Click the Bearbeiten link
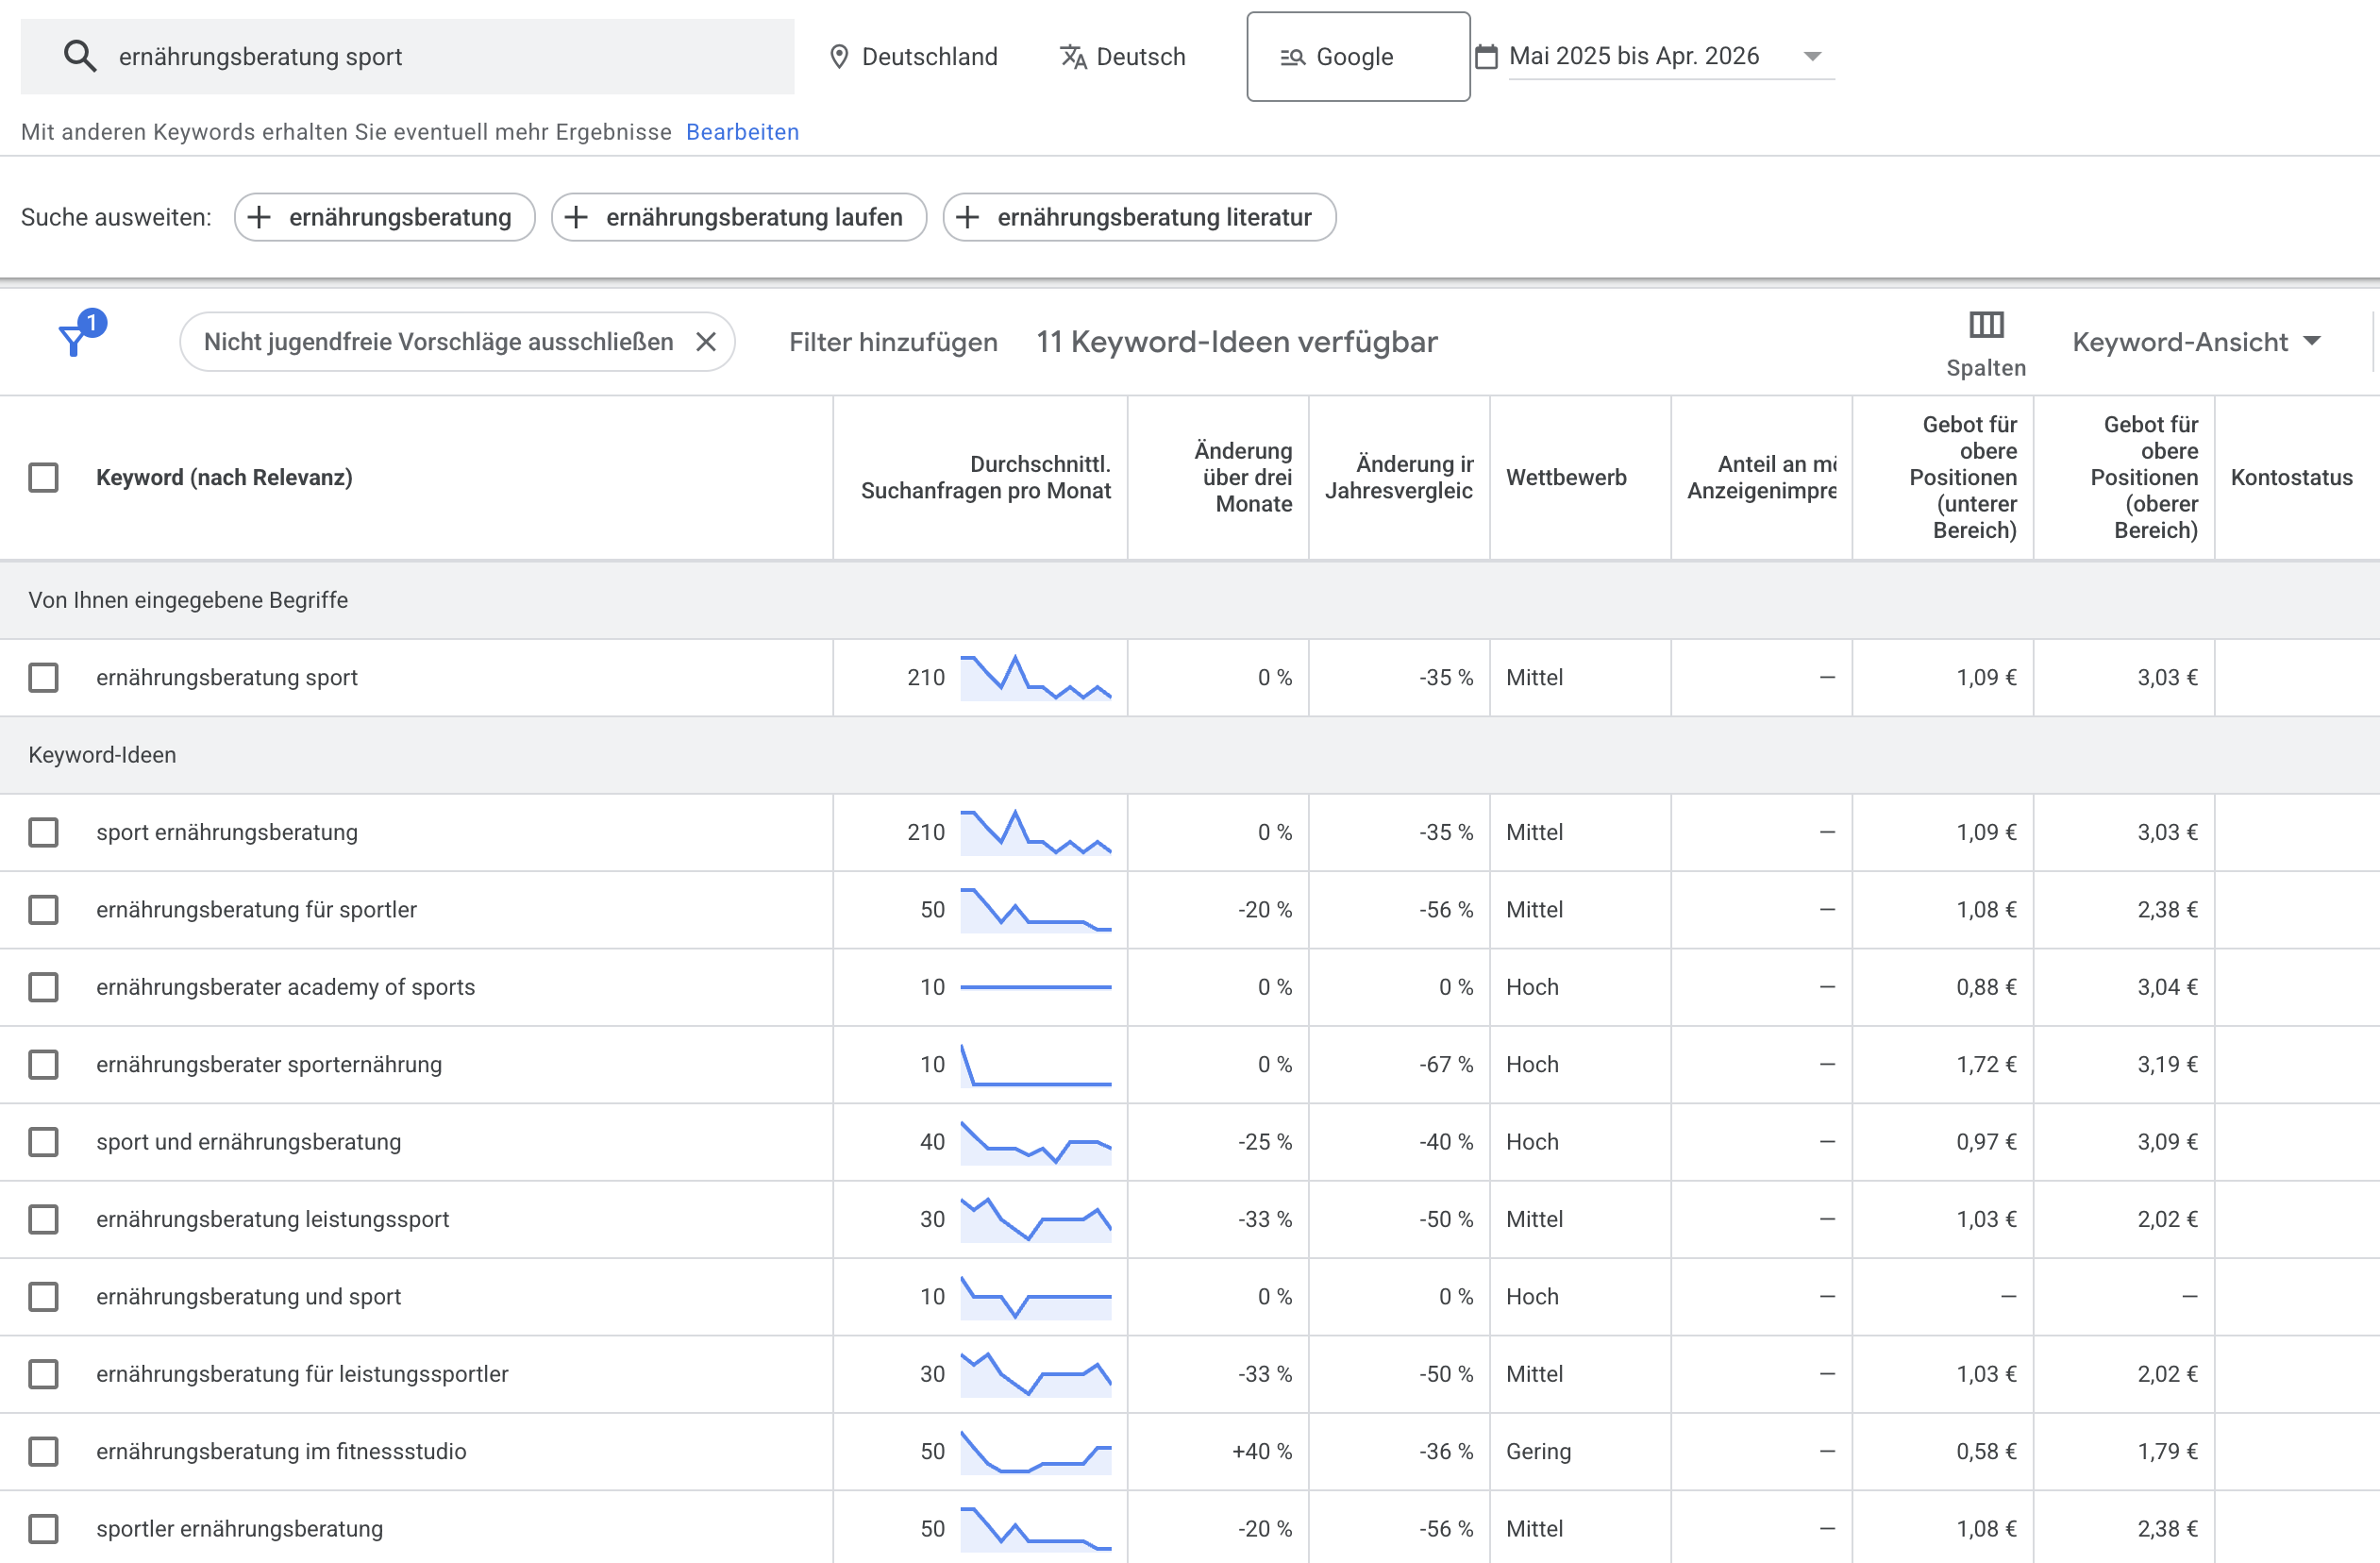This screenshot has width=2380, height=1563. coord(742,132)
